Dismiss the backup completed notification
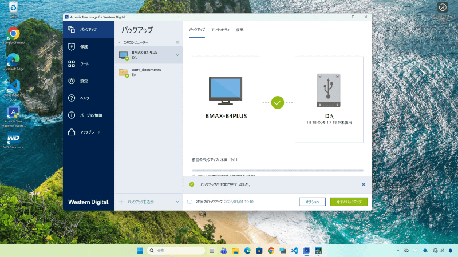The image size is (458, 257). (364, 184)
